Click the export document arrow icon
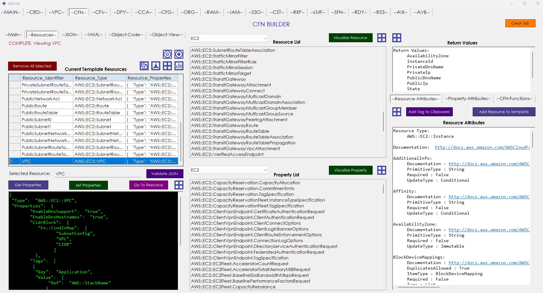This screenshot has height=293, width=543. click(x=144, y=66)
